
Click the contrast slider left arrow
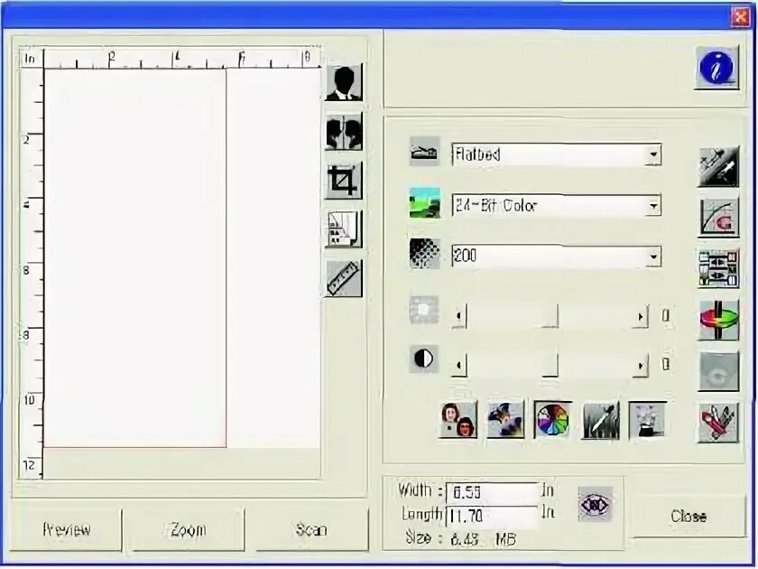coord(458,365)
